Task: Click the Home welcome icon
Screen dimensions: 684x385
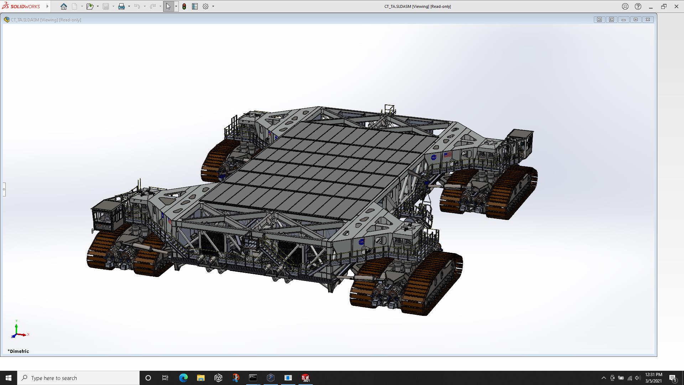Action: [x=64, y=6]
